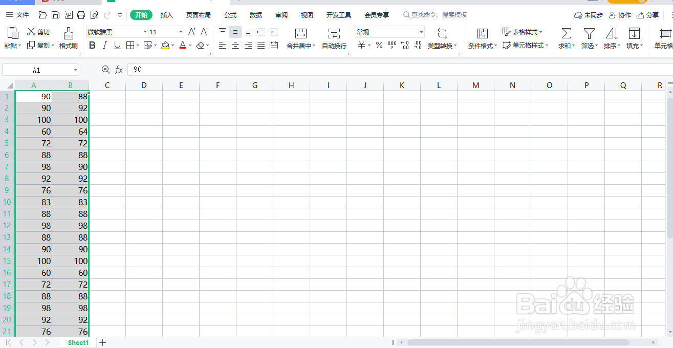Click the 未同步 cloud sync button
673x348 pixels.
pyautogui.click(x=589, y=15)
